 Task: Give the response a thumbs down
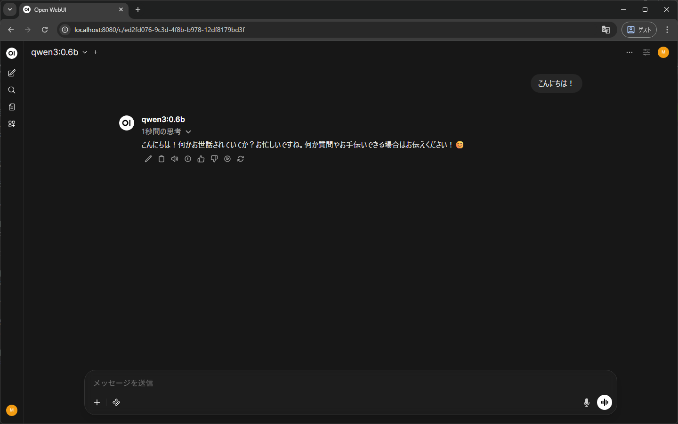coord(214,159)
